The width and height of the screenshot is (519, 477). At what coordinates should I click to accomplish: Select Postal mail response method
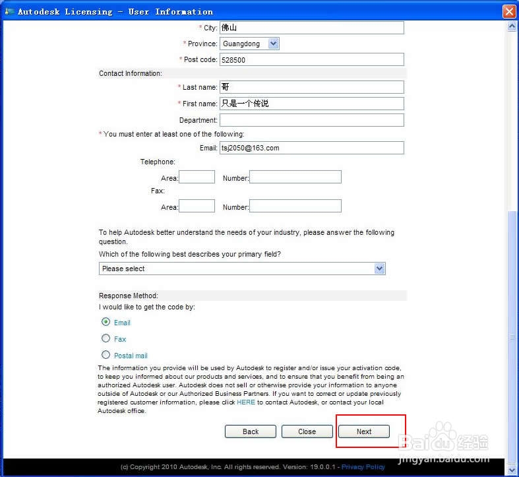106,355
